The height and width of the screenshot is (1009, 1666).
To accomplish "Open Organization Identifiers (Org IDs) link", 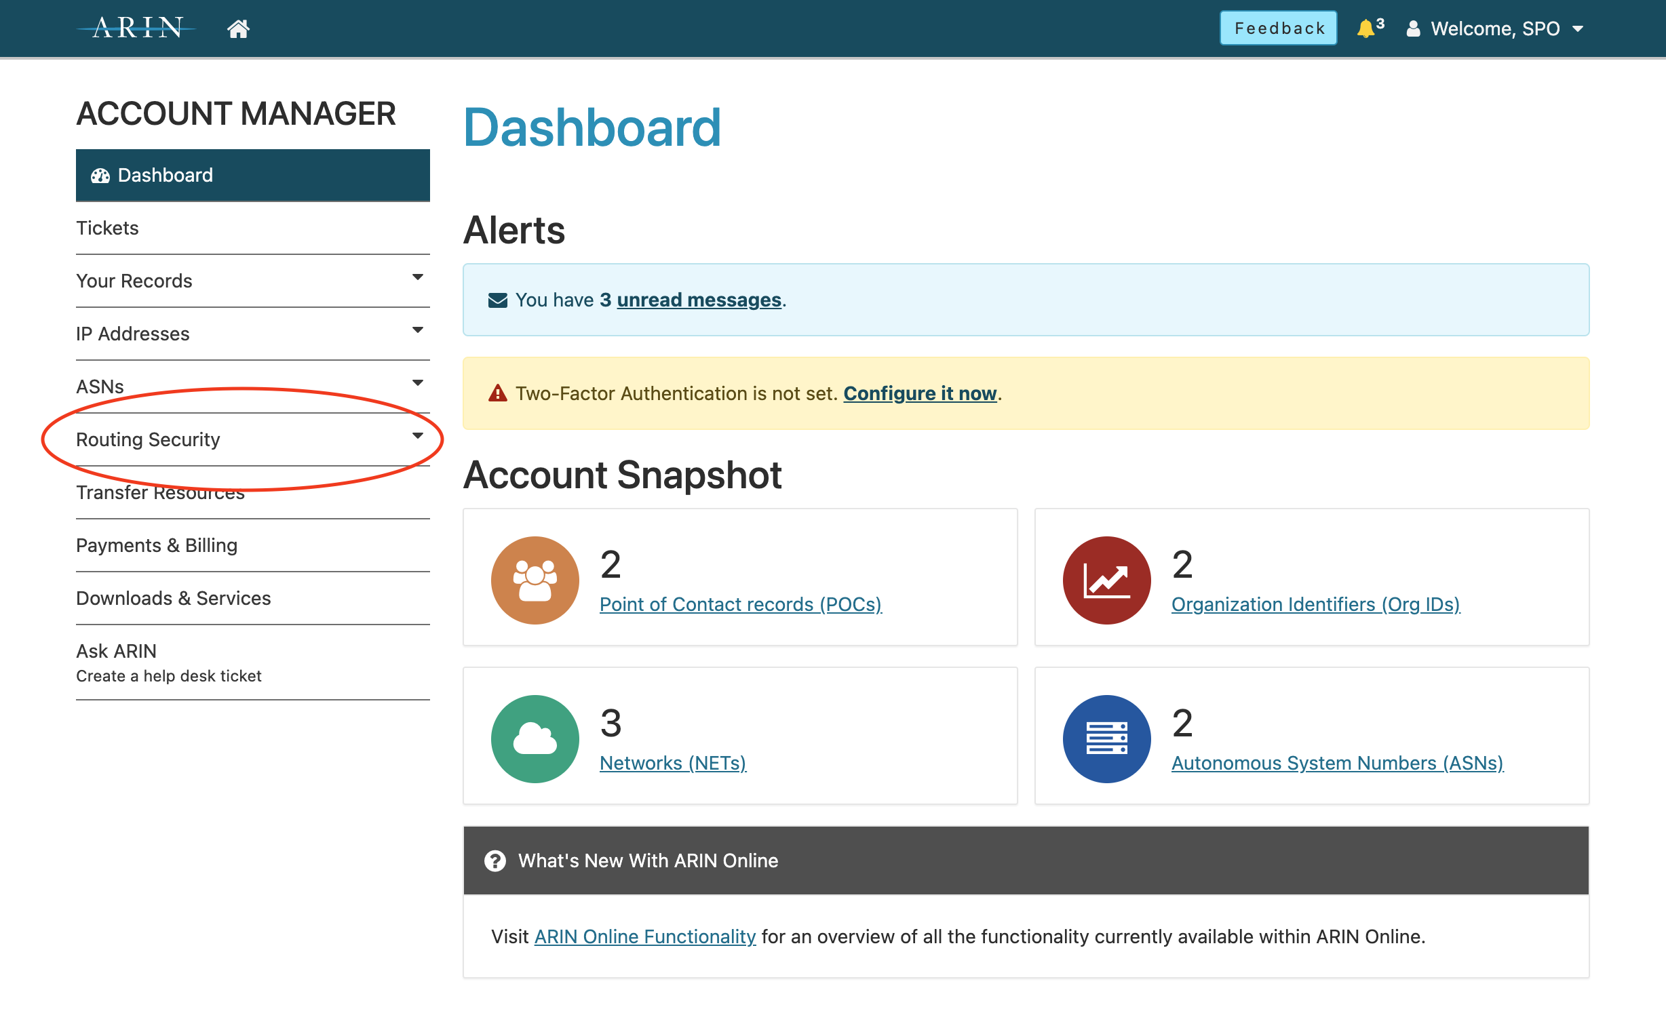I will click(x=1316, y=604).
